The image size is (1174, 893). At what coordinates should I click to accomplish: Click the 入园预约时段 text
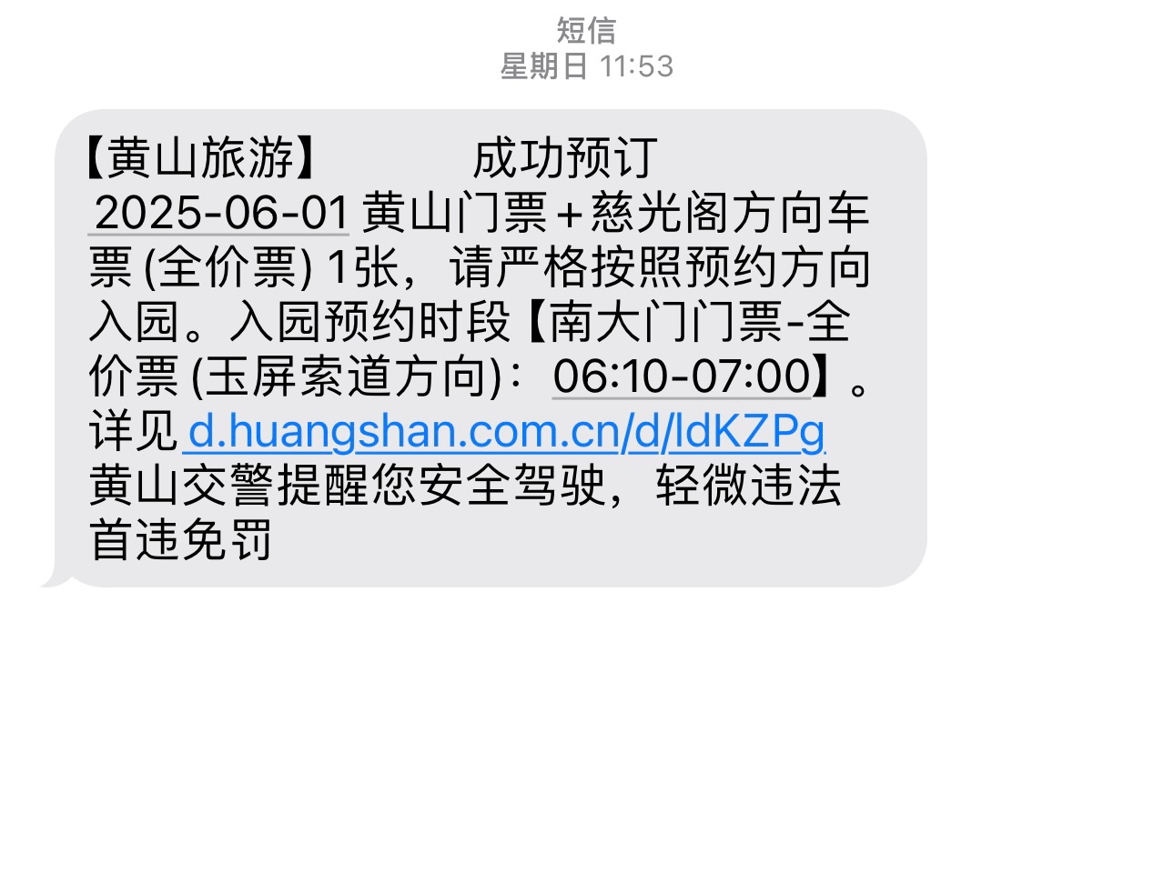[370, 322]
